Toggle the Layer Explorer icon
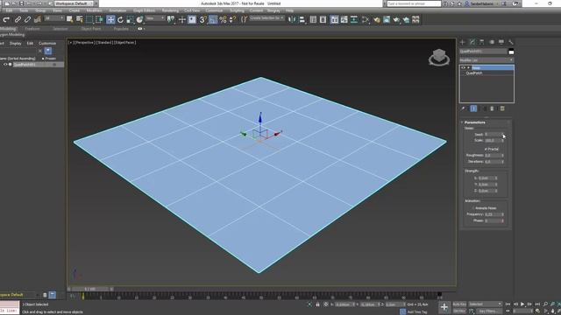 pos(323,19)
